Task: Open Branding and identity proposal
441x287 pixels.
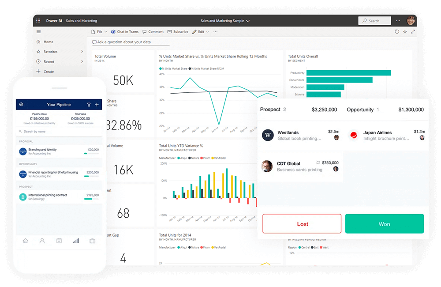Action: tap(59, 151)
